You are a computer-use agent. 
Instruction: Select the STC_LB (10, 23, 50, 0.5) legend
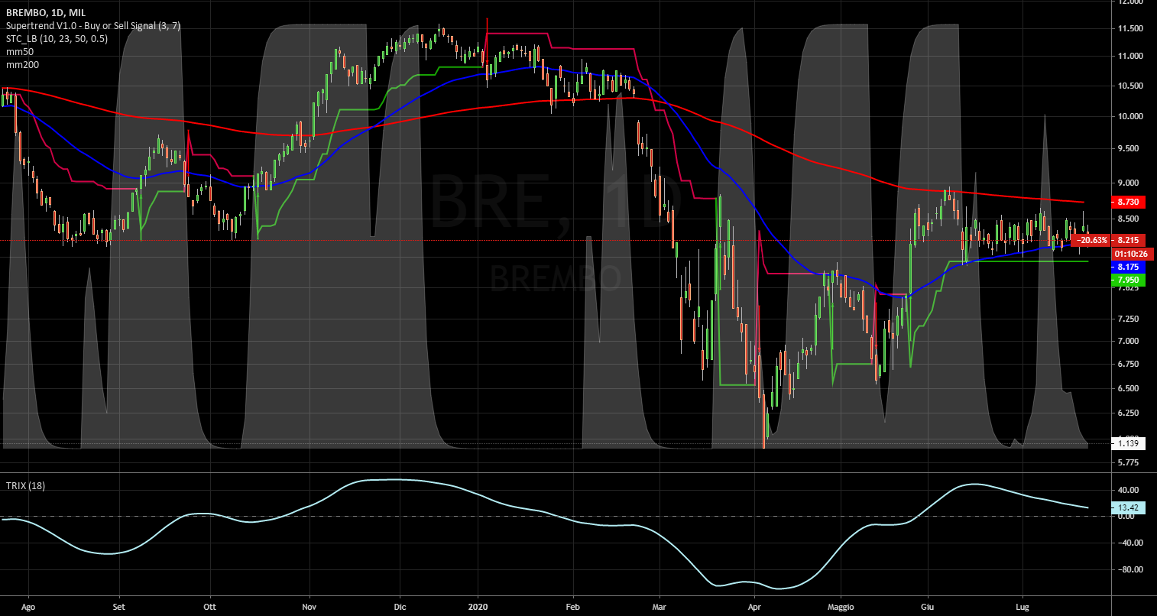[x=56, y=38]
